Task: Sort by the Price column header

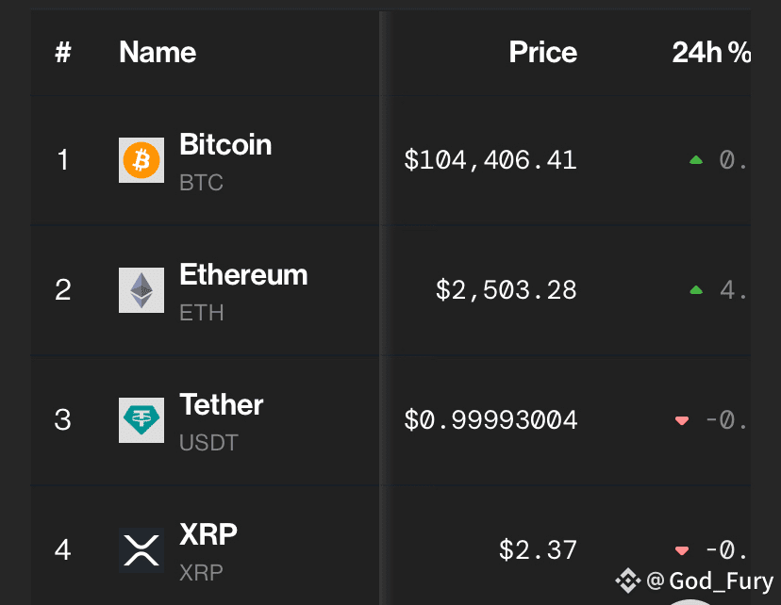Action: pyautogui.click(x=542, y=53)
